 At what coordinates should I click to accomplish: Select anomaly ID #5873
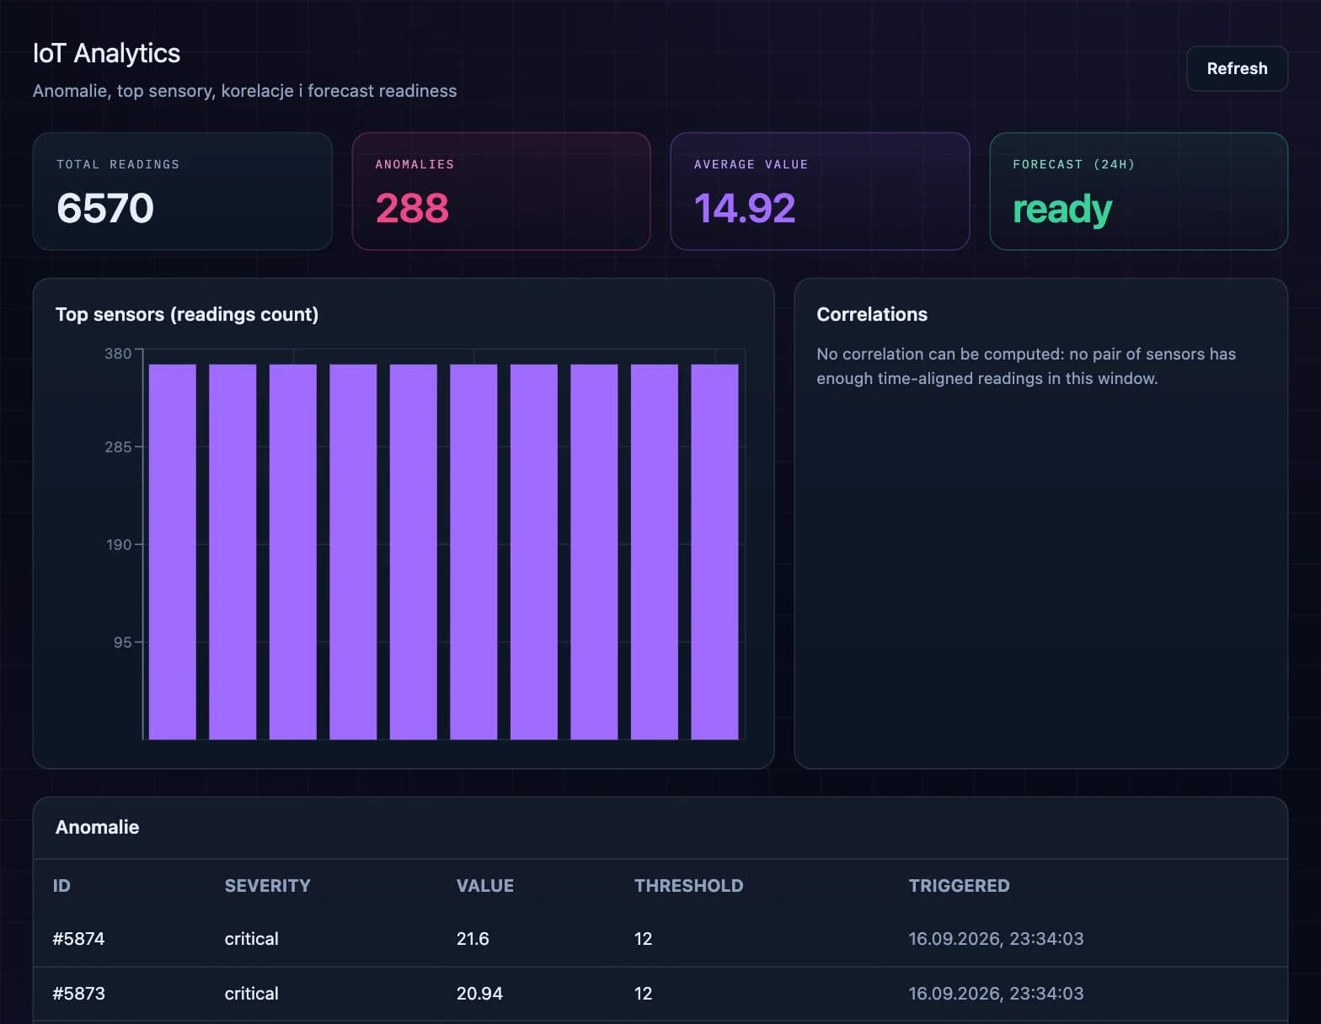click(78, 994)
